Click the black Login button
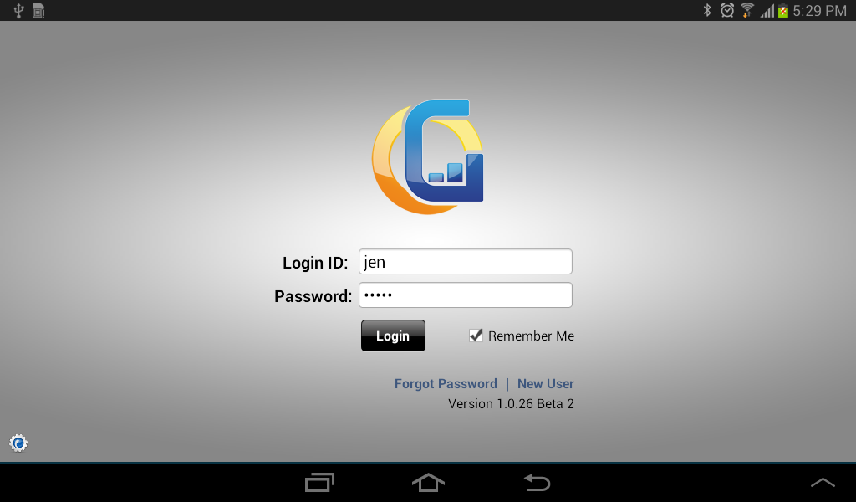The height and width of the screenshot is (502, 856). (x=393, y=336)
